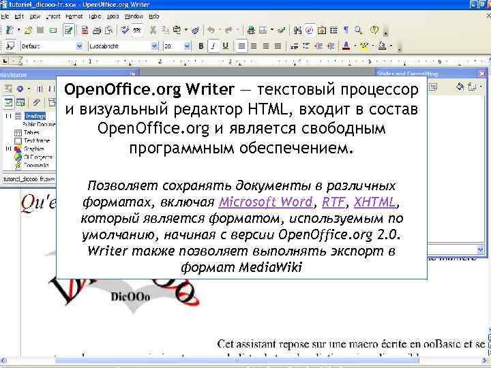The height and width of the screenshot is (368, 491).
Task: Open the File menu
Action: [x=5, y=16]
